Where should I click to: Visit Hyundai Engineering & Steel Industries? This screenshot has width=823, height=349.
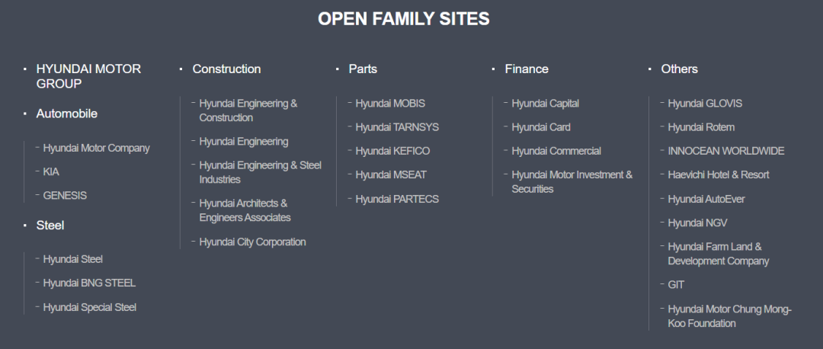(x=261, y=172)
